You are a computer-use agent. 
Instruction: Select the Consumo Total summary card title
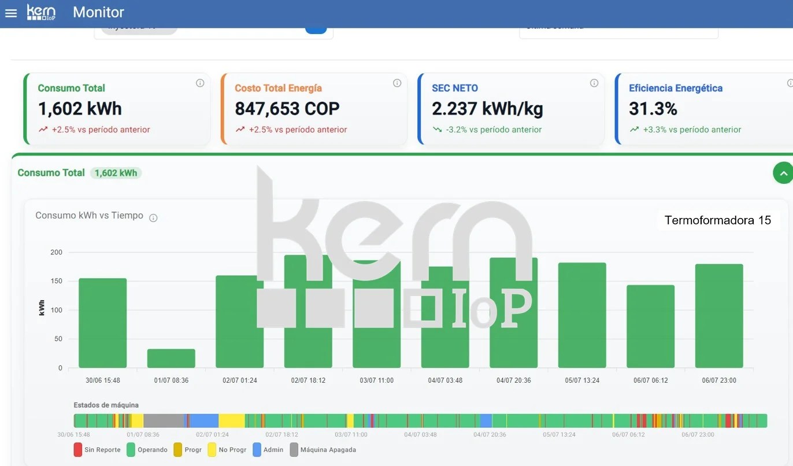click(72, 88)
